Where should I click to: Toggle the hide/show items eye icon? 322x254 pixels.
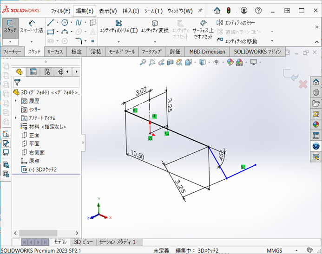point(217,62)
